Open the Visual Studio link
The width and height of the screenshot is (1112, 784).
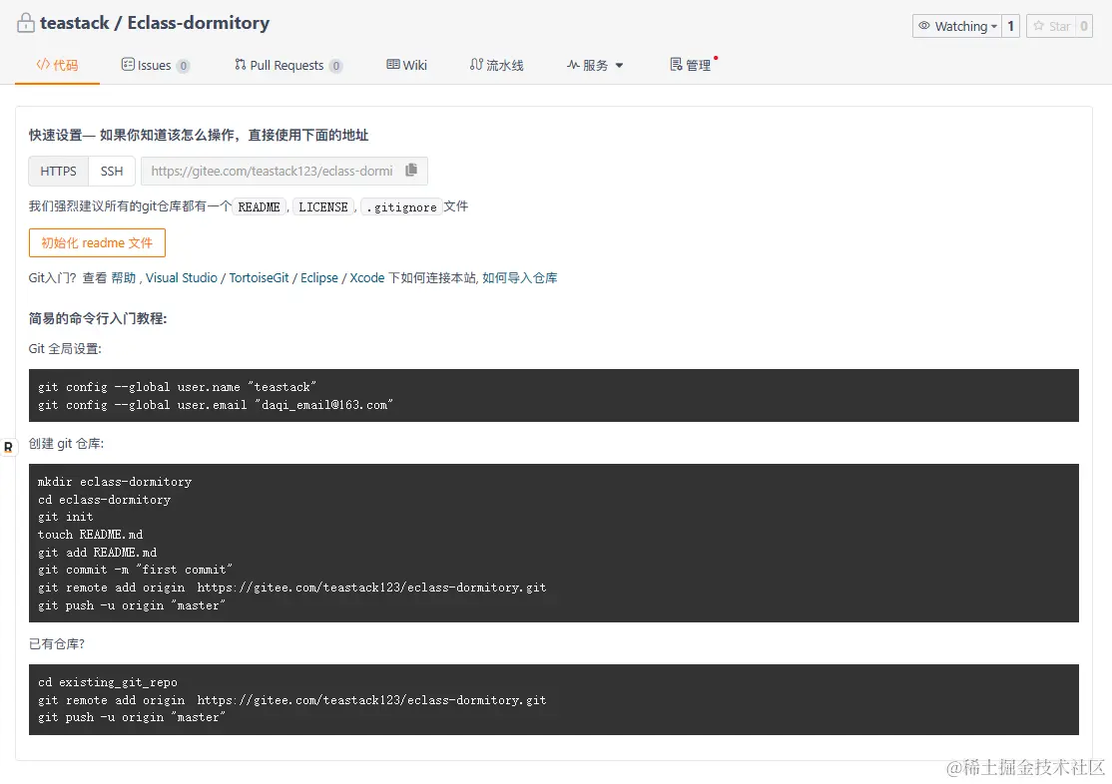182,278
